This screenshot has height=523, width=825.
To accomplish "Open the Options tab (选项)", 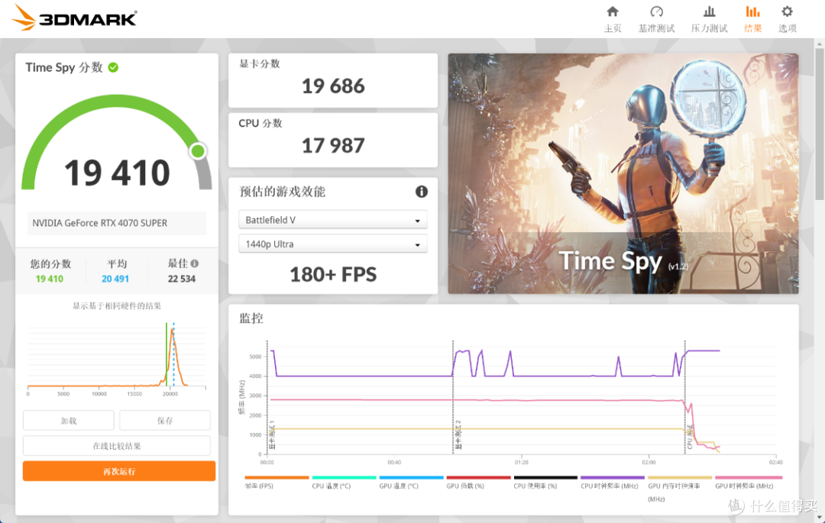I will point(787,19).
